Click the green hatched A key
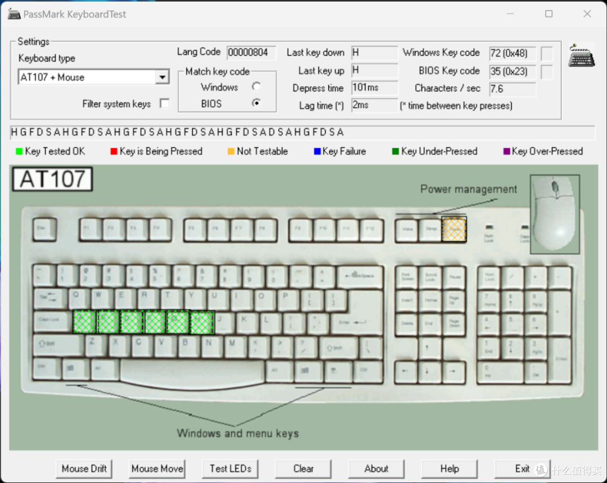 click(x=84, y=322)
